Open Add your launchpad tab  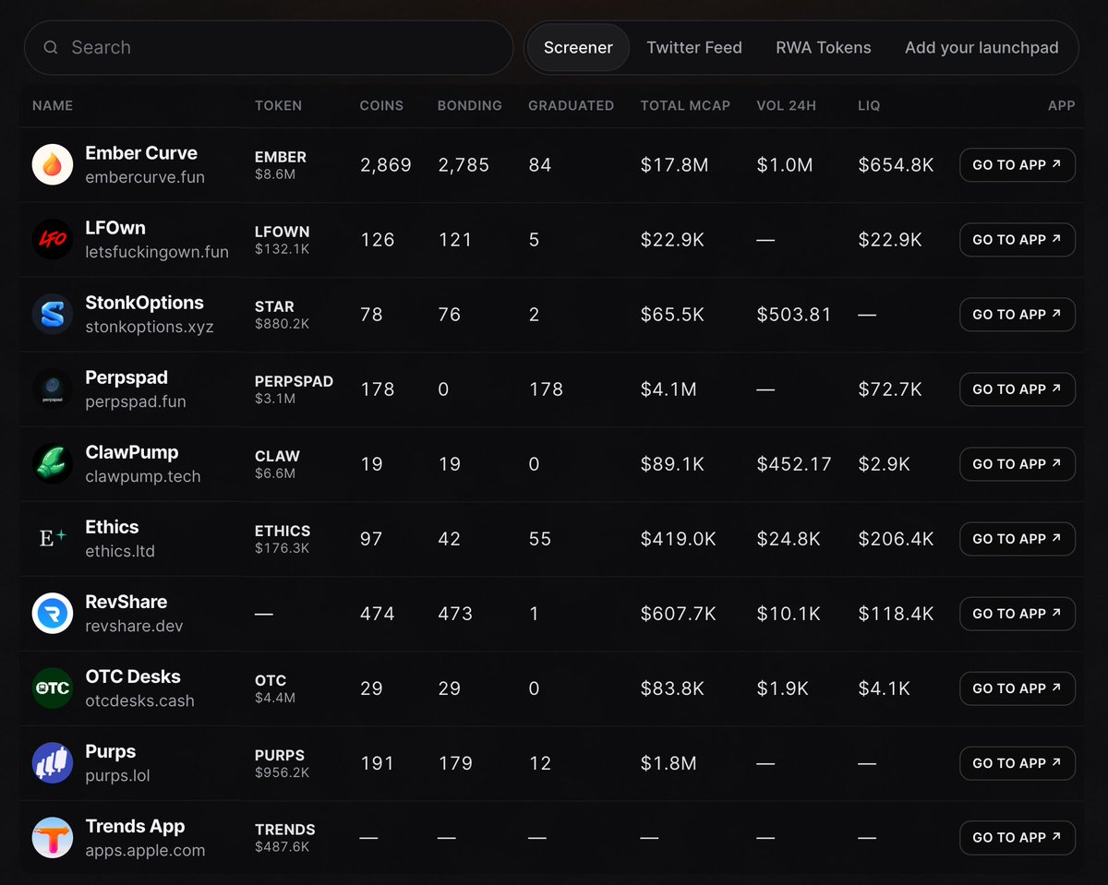coord(982,48)
